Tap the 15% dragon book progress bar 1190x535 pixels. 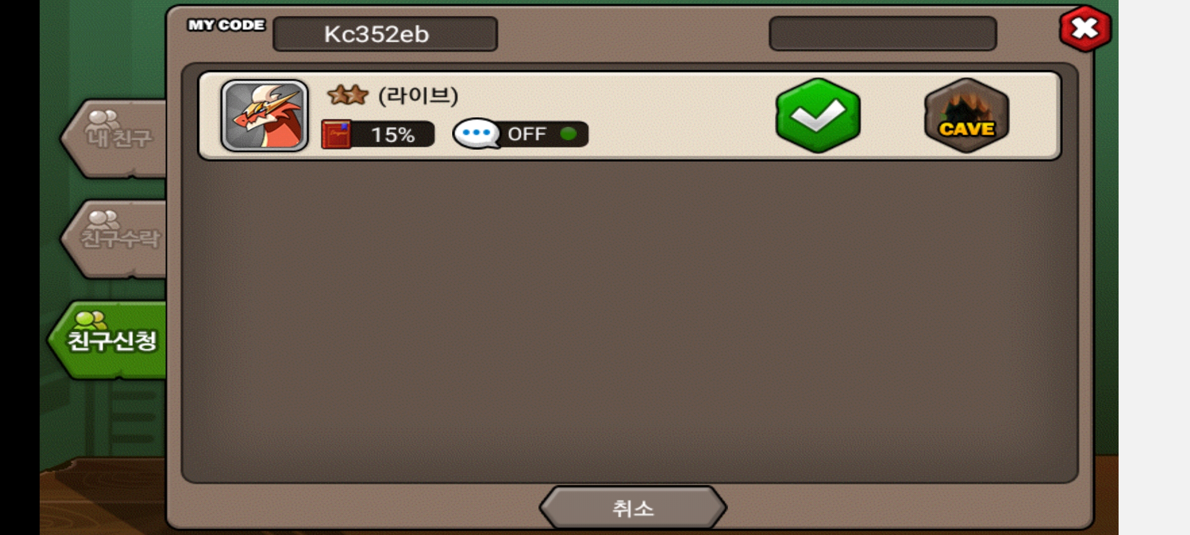point(378,134)
